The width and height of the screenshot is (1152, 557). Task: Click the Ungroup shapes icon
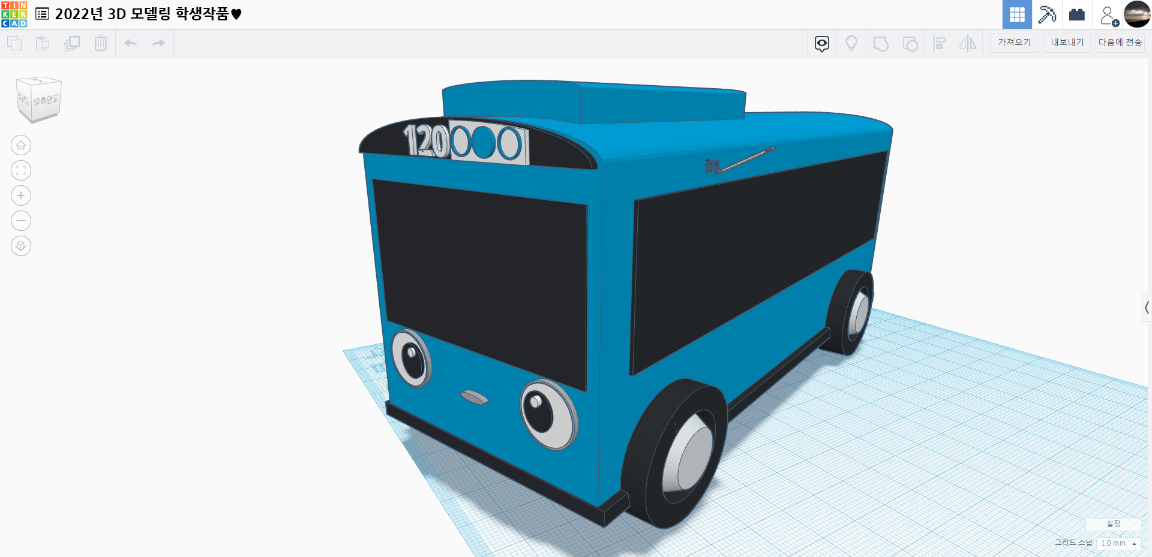tap(910, 44)
